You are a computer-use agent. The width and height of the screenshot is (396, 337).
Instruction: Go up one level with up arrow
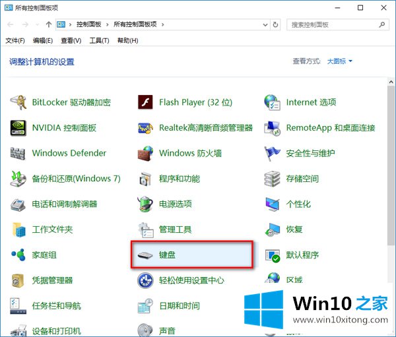pyautogui.click(x=49, y=24)
